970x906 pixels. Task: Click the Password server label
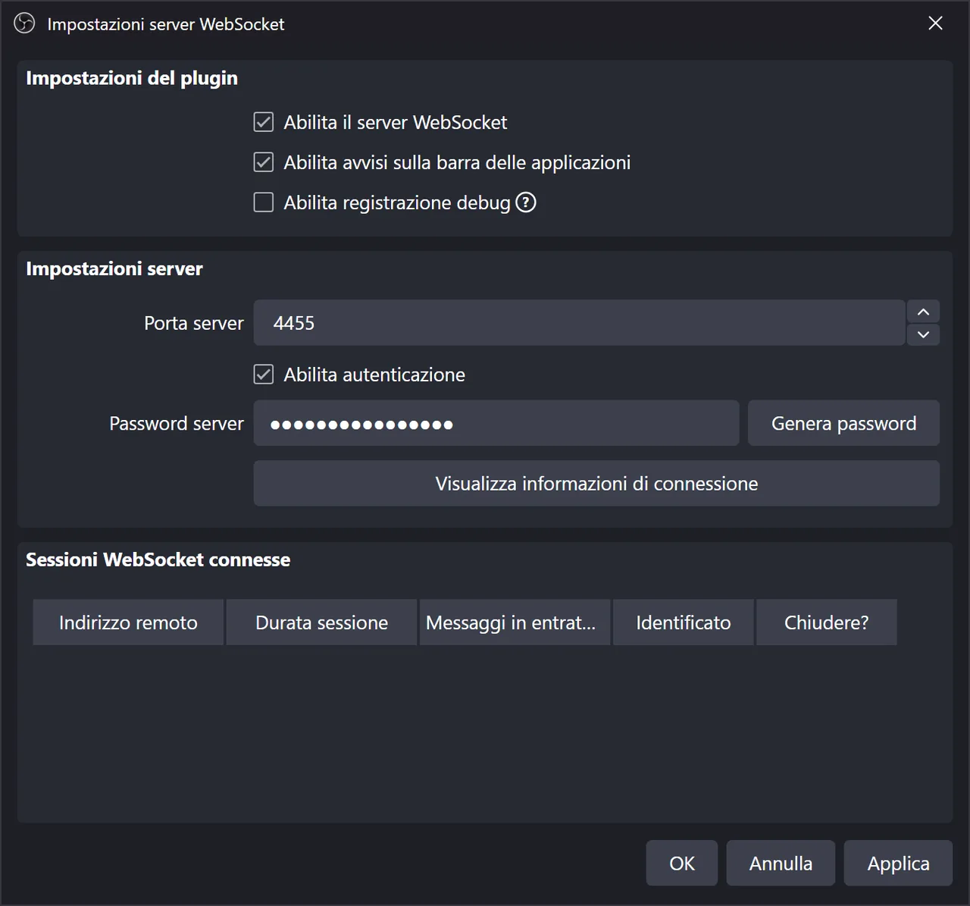[177, 423]
